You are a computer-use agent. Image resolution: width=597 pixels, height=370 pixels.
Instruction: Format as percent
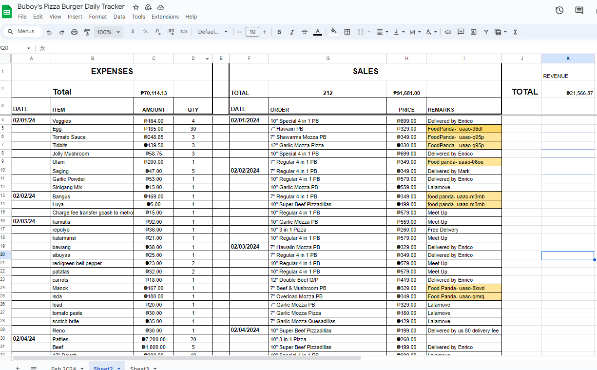(145, 32)
